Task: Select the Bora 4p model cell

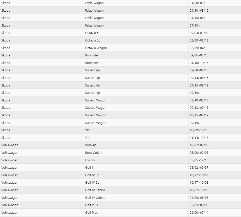Action: [91, 145]
